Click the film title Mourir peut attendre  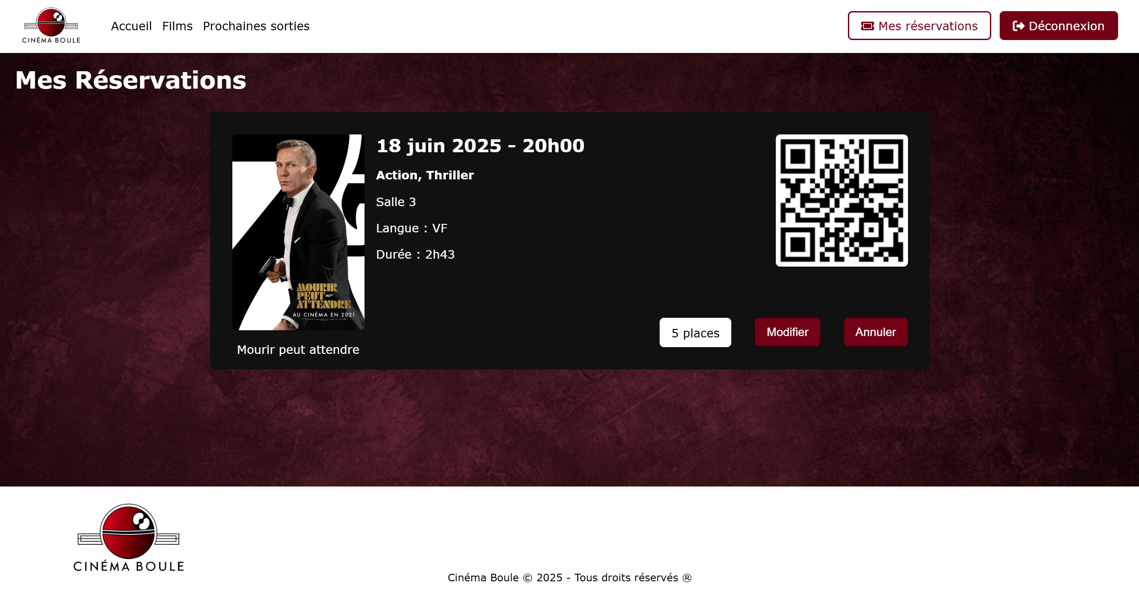pyautogui.click(x=298, y=350)
